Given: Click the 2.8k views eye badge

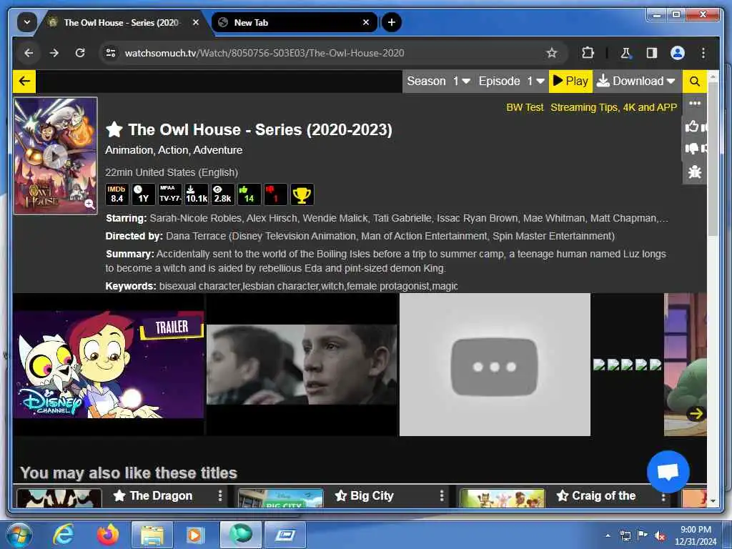Looking at the screenshot, I should [223, 194].
